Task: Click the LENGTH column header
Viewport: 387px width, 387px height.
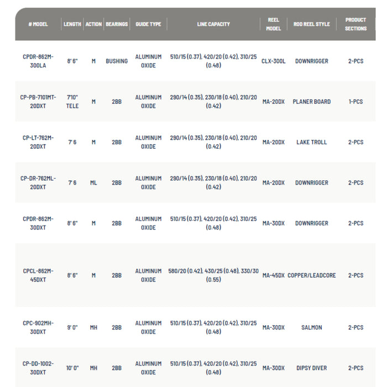Action: [x=72, y=24]
